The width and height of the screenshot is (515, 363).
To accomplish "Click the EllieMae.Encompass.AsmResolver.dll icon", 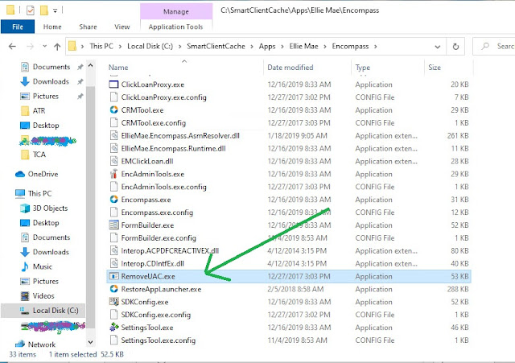I will click(113, 135).
